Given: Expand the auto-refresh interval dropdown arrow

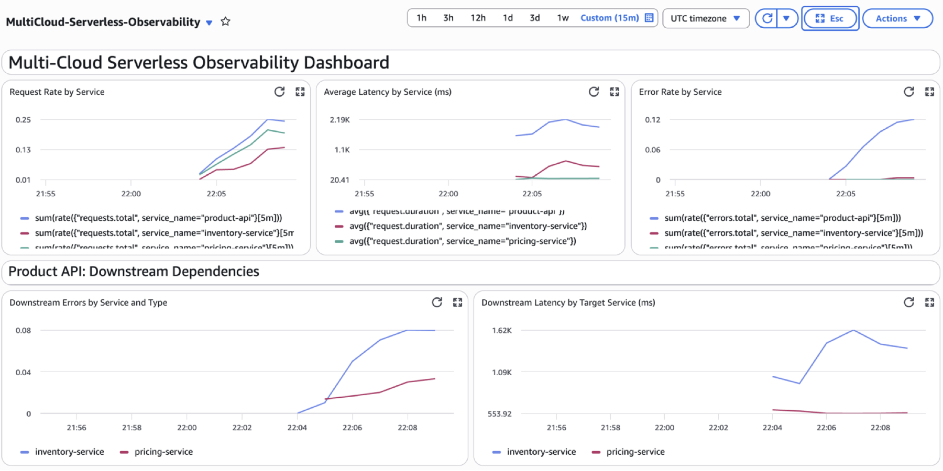Looking at the screenshot, I should click(786, 18).
